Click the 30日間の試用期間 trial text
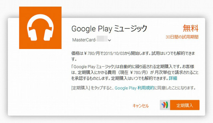The height and width of the screenshot is (123, 213). [x=182, y=37]
